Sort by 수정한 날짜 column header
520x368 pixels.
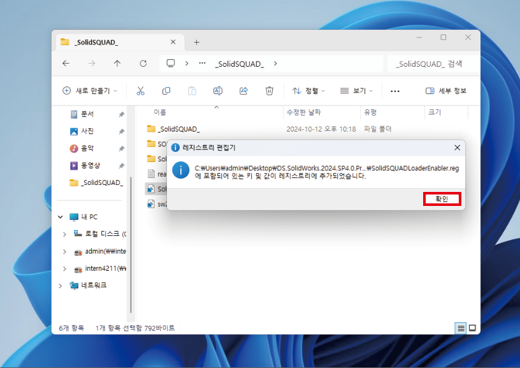pyautogui.click(x=304, y=112)
